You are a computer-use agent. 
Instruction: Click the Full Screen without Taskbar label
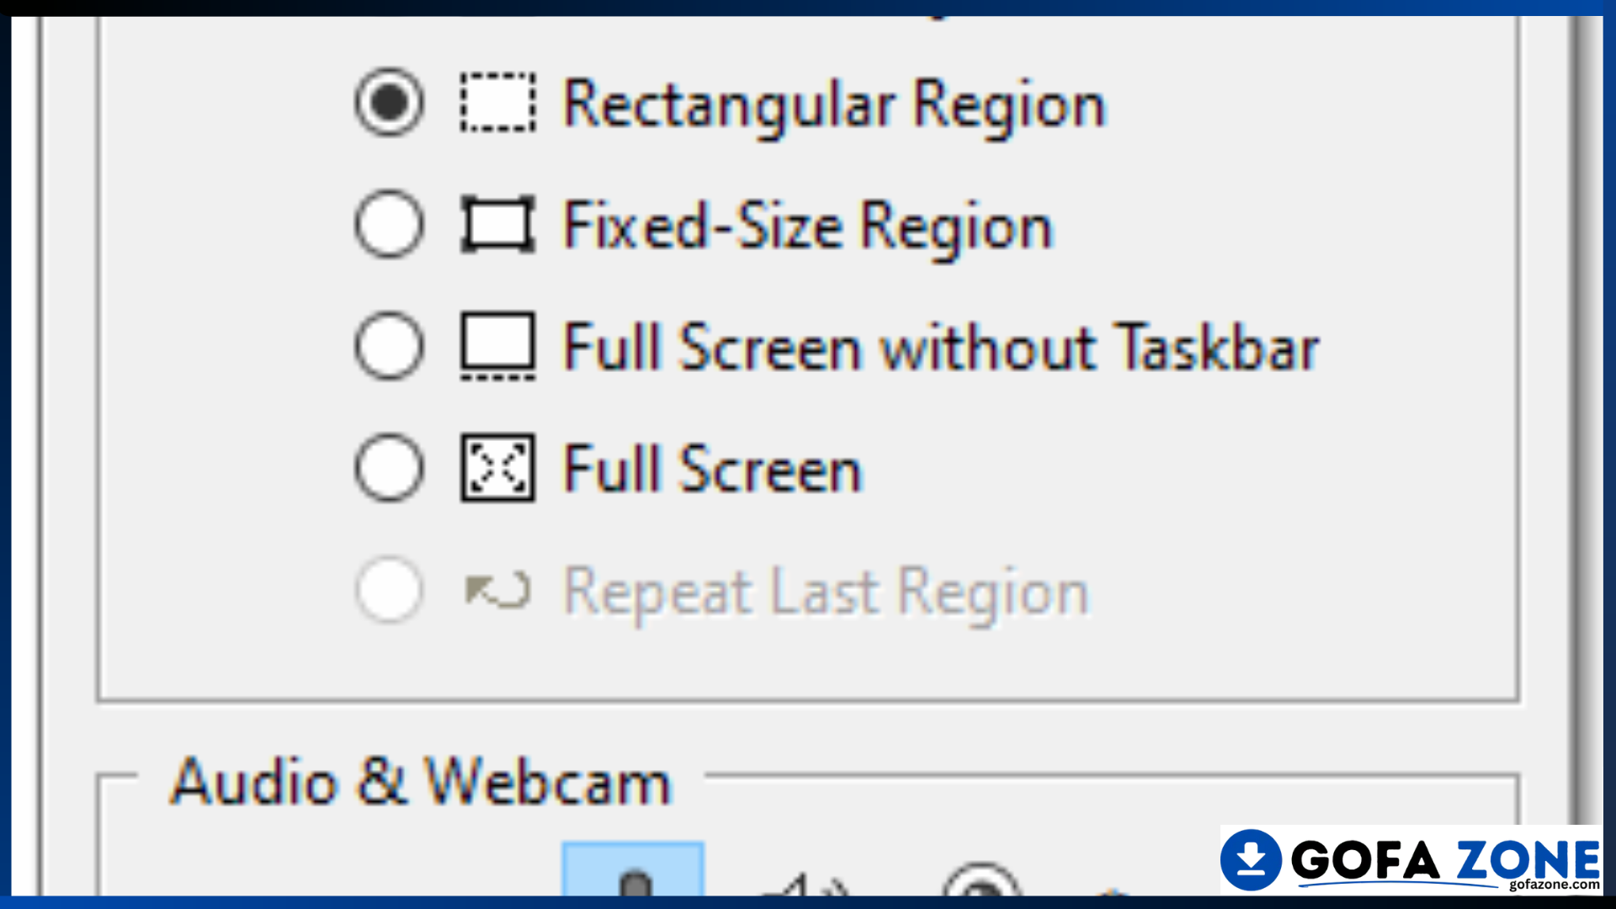[x=941, y=347]
